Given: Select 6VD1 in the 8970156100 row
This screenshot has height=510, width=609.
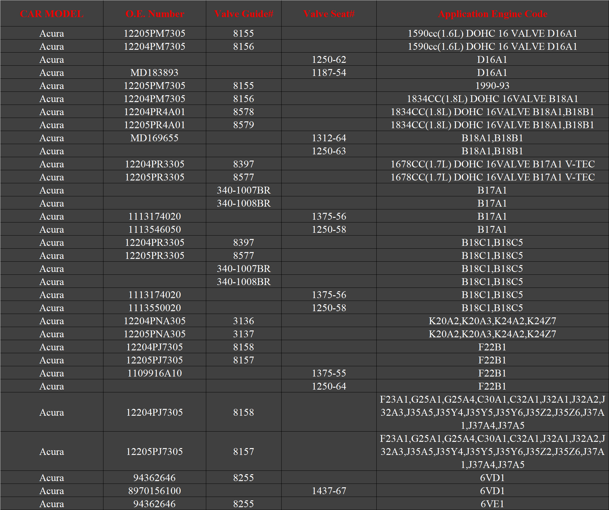Looking at the screenshot, I should coord(492,491).
